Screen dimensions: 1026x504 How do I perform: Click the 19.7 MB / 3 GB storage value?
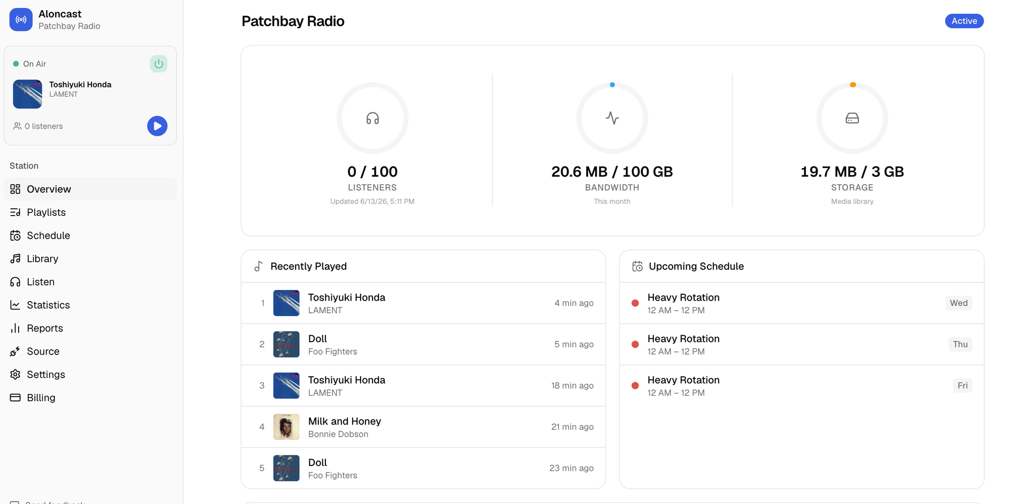tap(852, 172)
